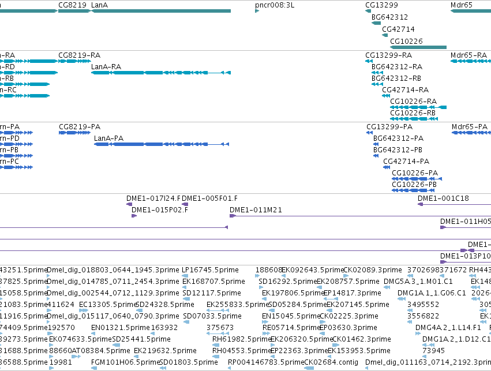Select the BG642312 gene glyph
This screenshot has width=491, height=371.
click(376, 23)
